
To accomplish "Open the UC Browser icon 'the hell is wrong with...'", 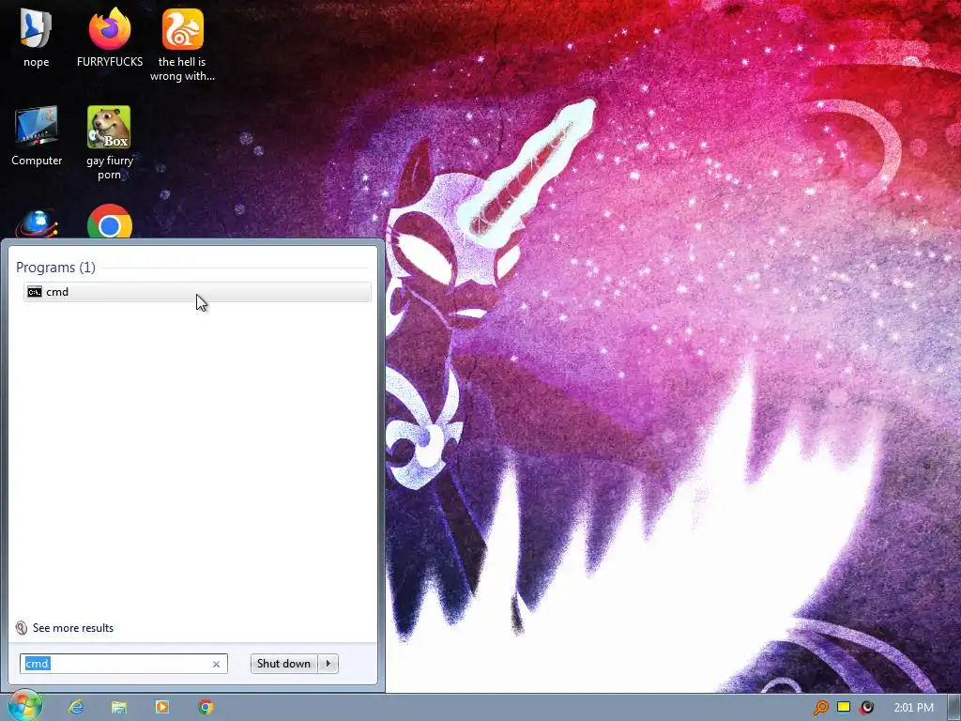I will (182, 44).
